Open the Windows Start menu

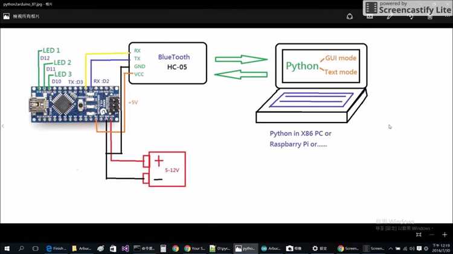[7, 249]
